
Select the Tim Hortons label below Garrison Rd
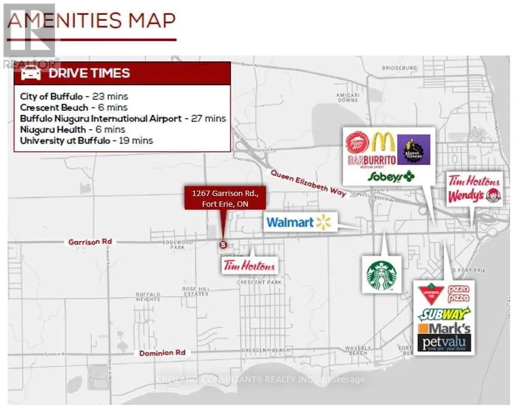(x=248, y=266)
